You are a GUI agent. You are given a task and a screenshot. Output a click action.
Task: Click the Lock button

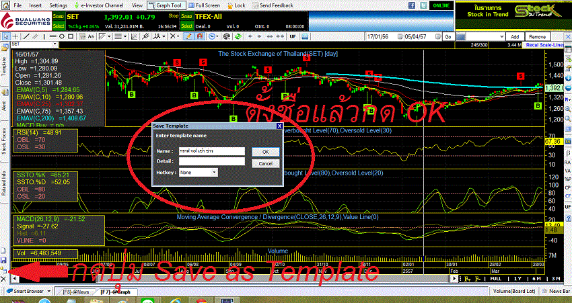(236, 5)
